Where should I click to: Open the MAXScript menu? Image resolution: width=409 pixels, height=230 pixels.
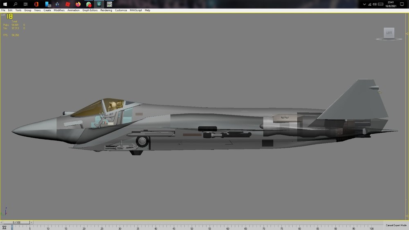pos(136,10)
